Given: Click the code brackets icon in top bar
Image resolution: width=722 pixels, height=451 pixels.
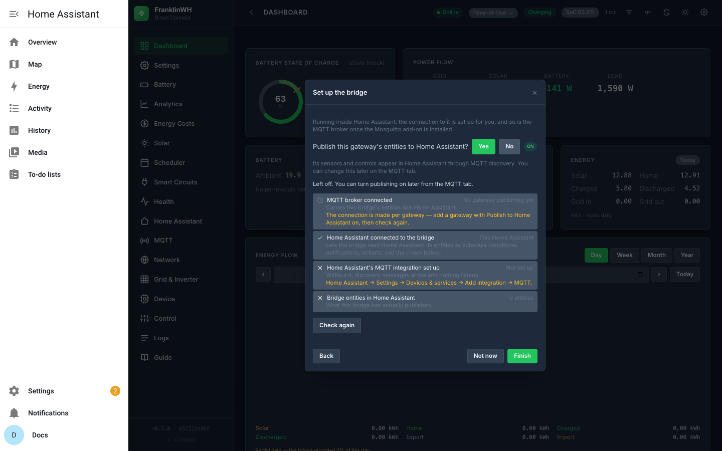Looking at the screenshot, I should coord(647,13).
